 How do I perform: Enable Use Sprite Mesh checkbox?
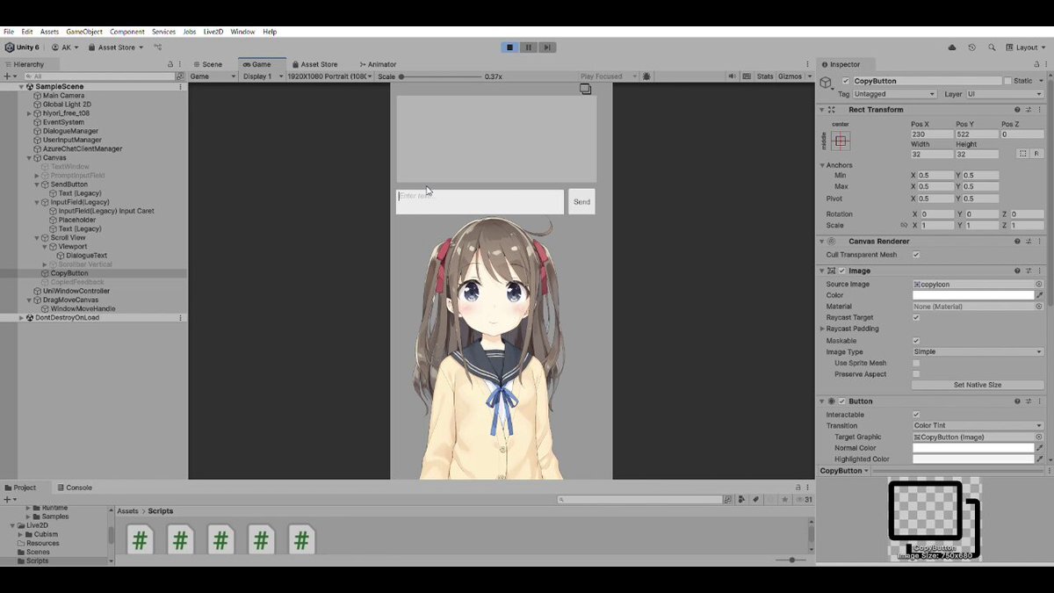(916, 363)
